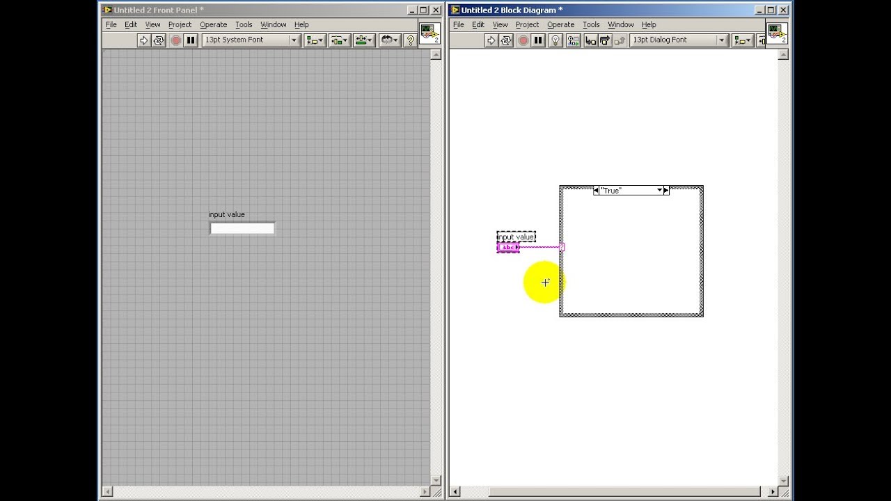This screenshot has width=891, height=501.
Task: Open 13pt System Font dropdown
Action: point(251,40)
